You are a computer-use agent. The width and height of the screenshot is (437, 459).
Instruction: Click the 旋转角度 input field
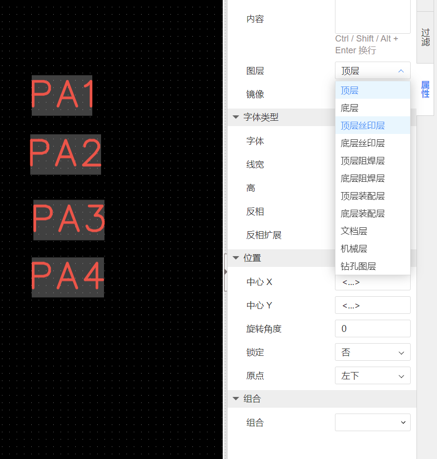[x=373, y=329]
